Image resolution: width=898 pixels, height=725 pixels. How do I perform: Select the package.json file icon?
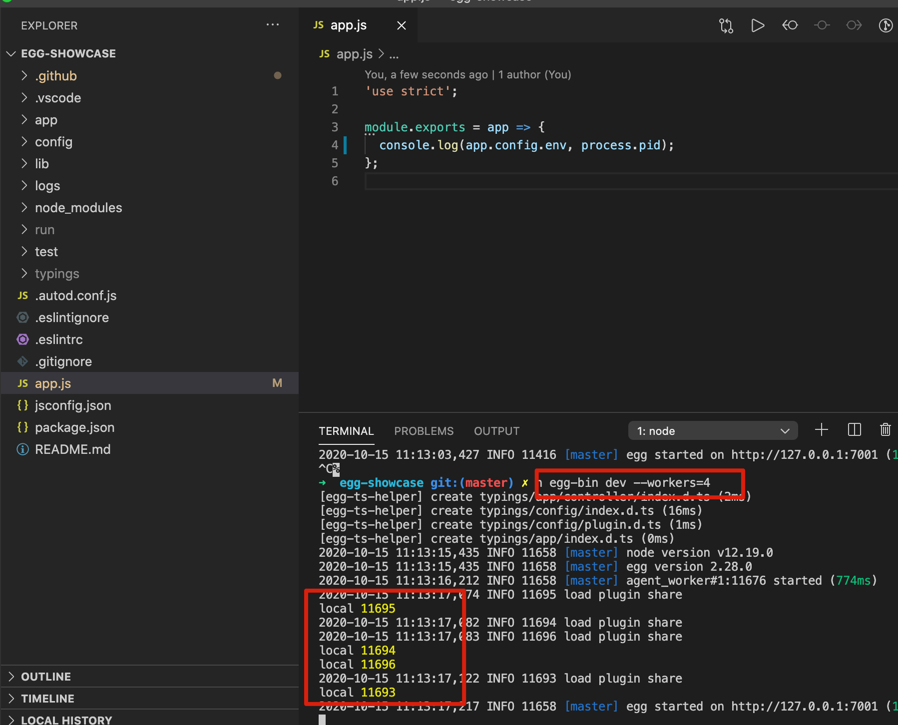(x=22, y=427)
